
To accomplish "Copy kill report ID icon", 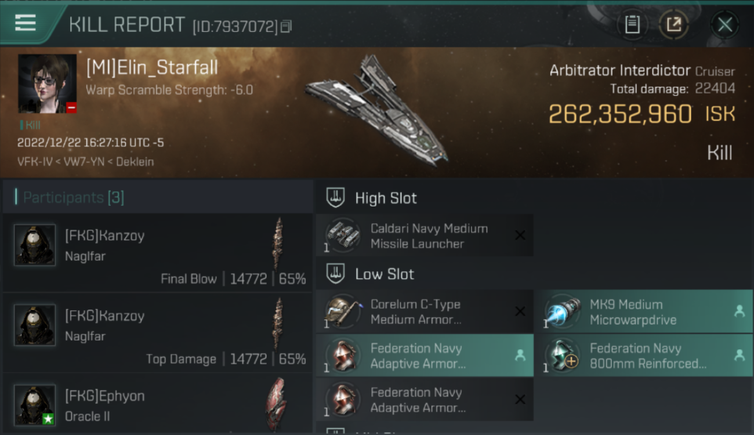I will (x=286, y=26).
